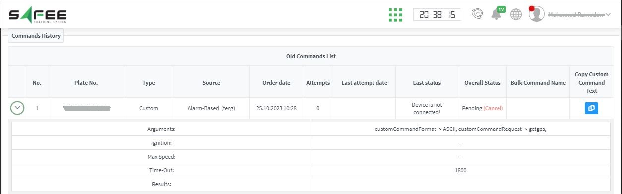Select the Commands History tab

click(x=36, y=36)
